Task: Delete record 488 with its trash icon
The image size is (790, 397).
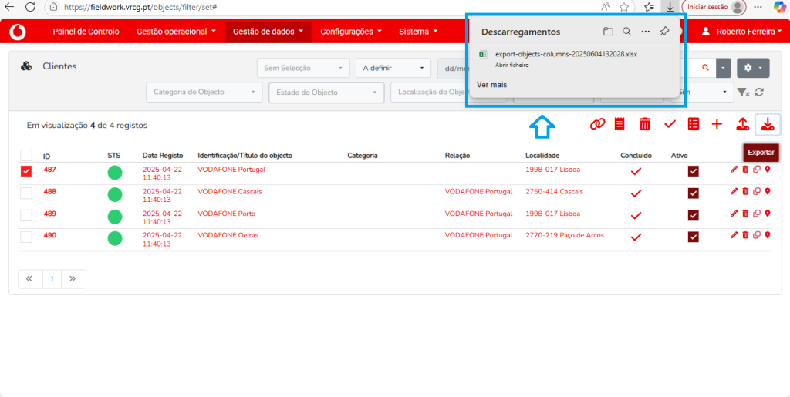Action: (x=745, y=191)
